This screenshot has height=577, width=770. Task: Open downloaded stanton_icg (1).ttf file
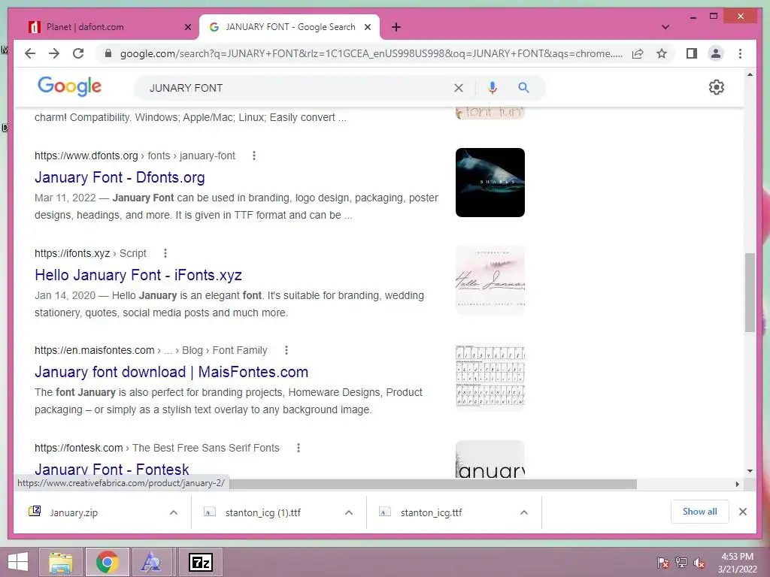point(262,512)
